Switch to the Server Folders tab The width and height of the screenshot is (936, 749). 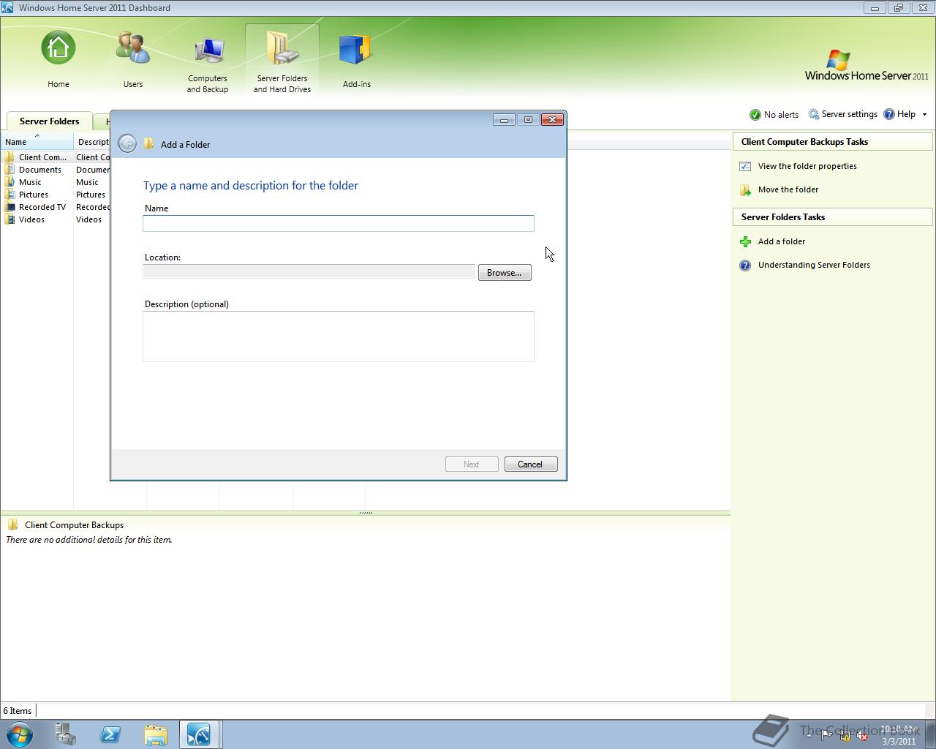click(x=49, y=121)
